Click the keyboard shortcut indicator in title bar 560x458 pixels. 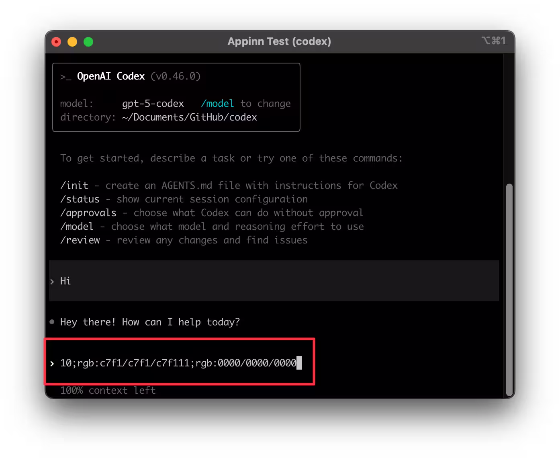click(x=493, y=41)
